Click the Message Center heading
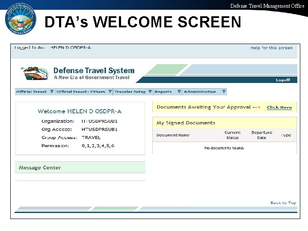308x231 pixels. coord(40,168)
